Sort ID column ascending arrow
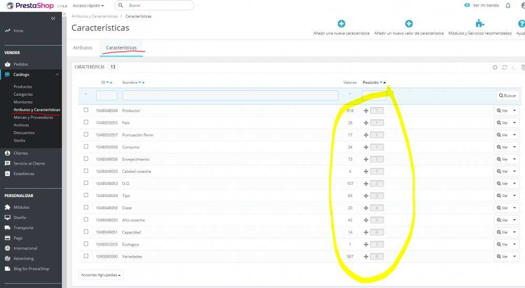Screen dimensions: 525x288 pyautogui.click(x=111, y=83)
